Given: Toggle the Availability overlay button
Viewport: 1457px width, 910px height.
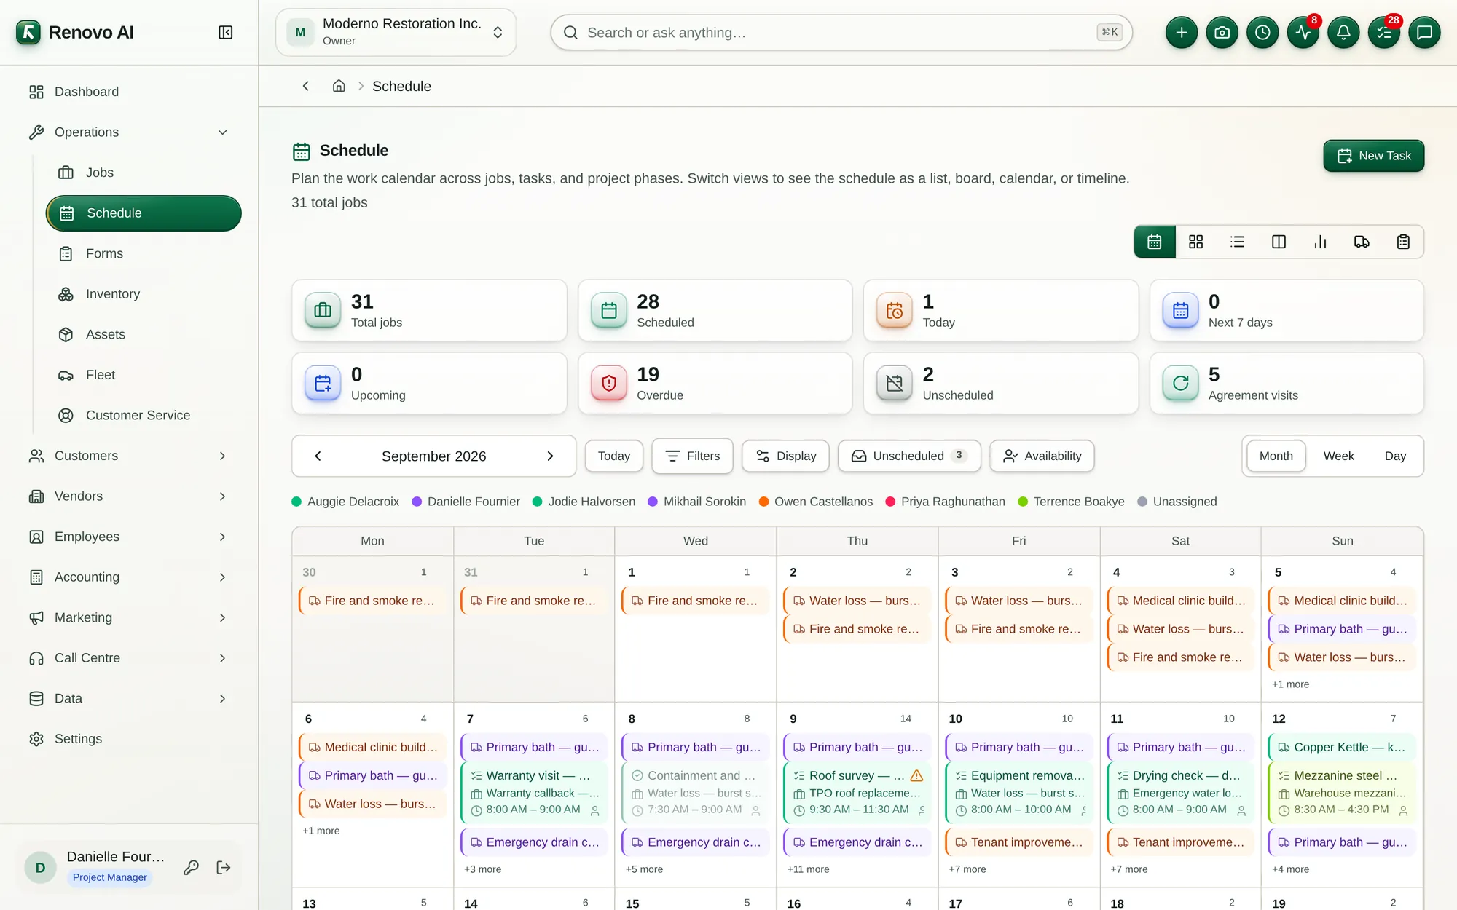Looking at the screenshot, I should coord(1042,456).
